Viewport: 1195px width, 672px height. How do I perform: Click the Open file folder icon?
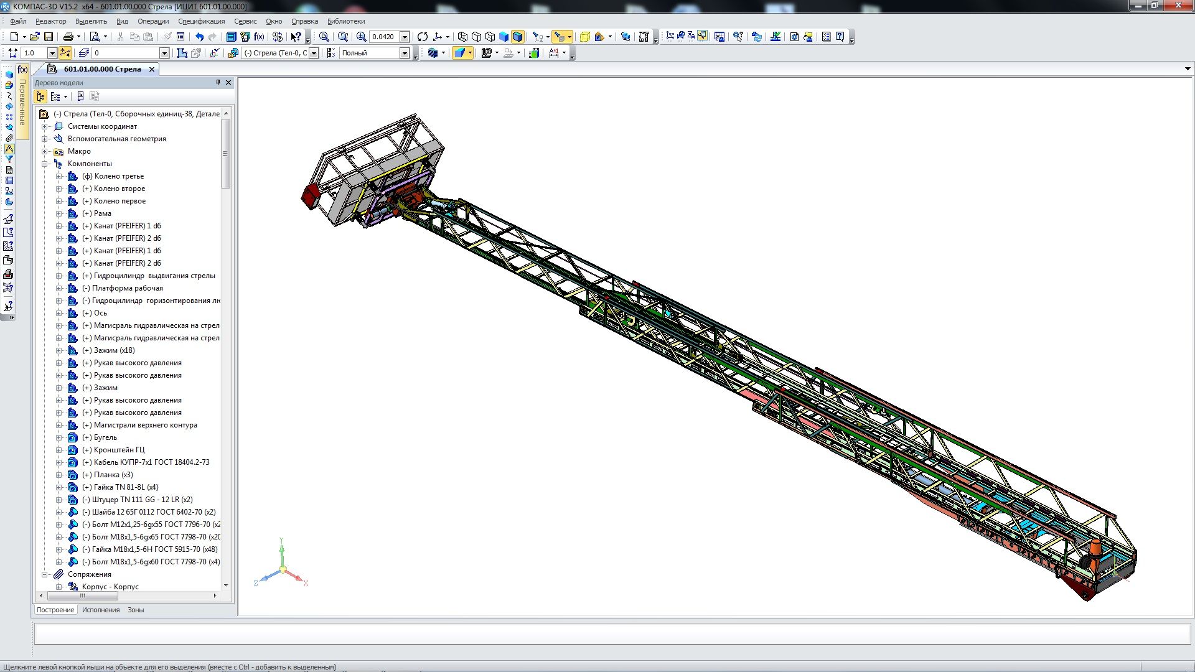(34, 37)
